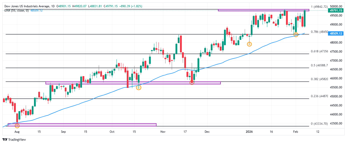Viewport: 347px width, 144px height.
Task: Click the 16 date after 2026
Action: click(271, 131)
